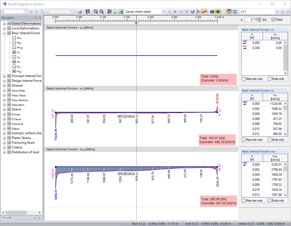Open the LC1 load case dropdown

click(277, 11)
